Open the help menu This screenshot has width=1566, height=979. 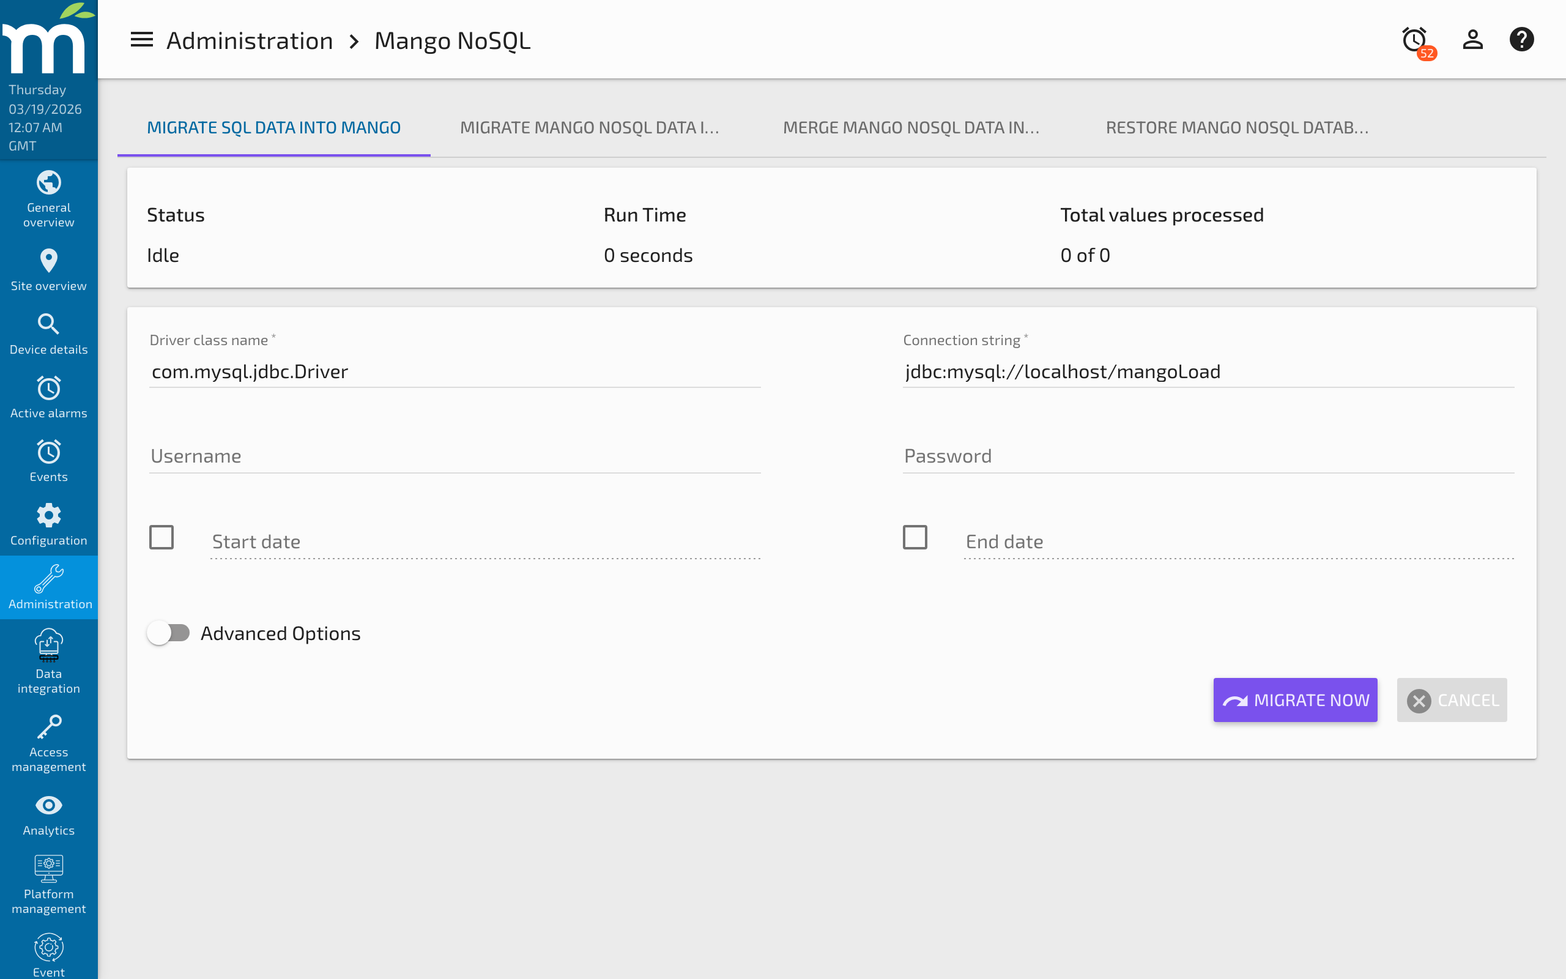1522,40
